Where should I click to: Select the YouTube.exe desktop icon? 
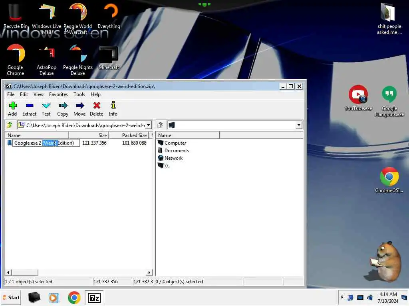pyautogui.click(x=358, y=98)
